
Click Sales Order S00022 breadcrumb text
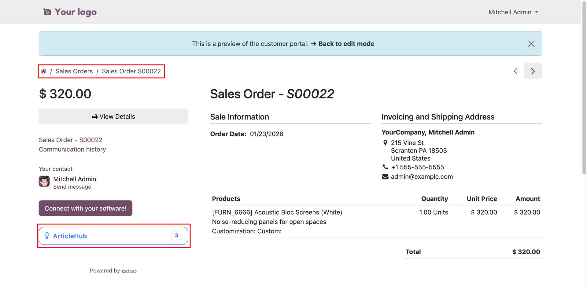click(131, 71)
